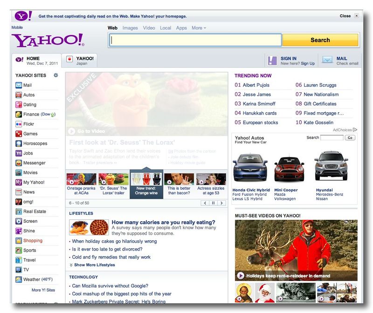Click the Finance icon in sidebar

pos(19,114)
